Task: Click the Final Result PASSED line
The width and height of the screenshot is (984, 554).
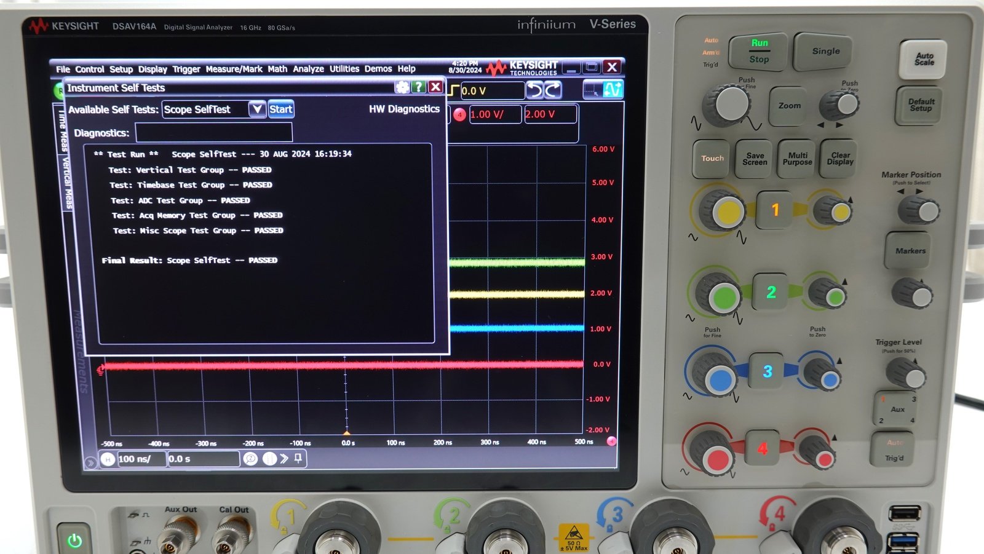Action: (x=189, y=260)
